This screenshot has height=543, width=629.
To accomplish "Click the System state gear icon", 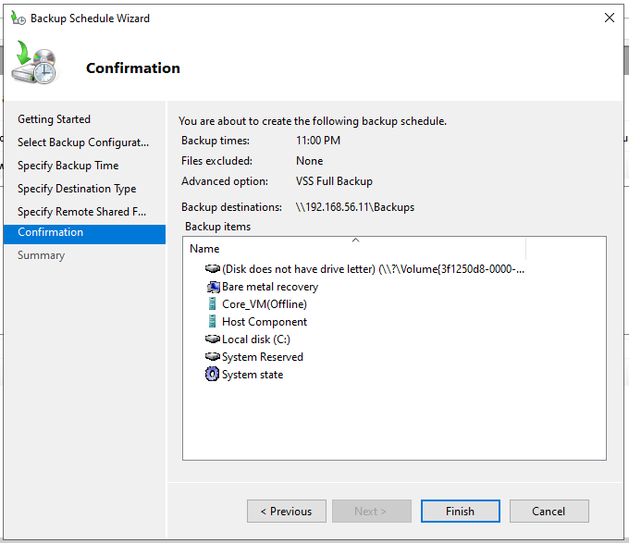I will (212, 374).
